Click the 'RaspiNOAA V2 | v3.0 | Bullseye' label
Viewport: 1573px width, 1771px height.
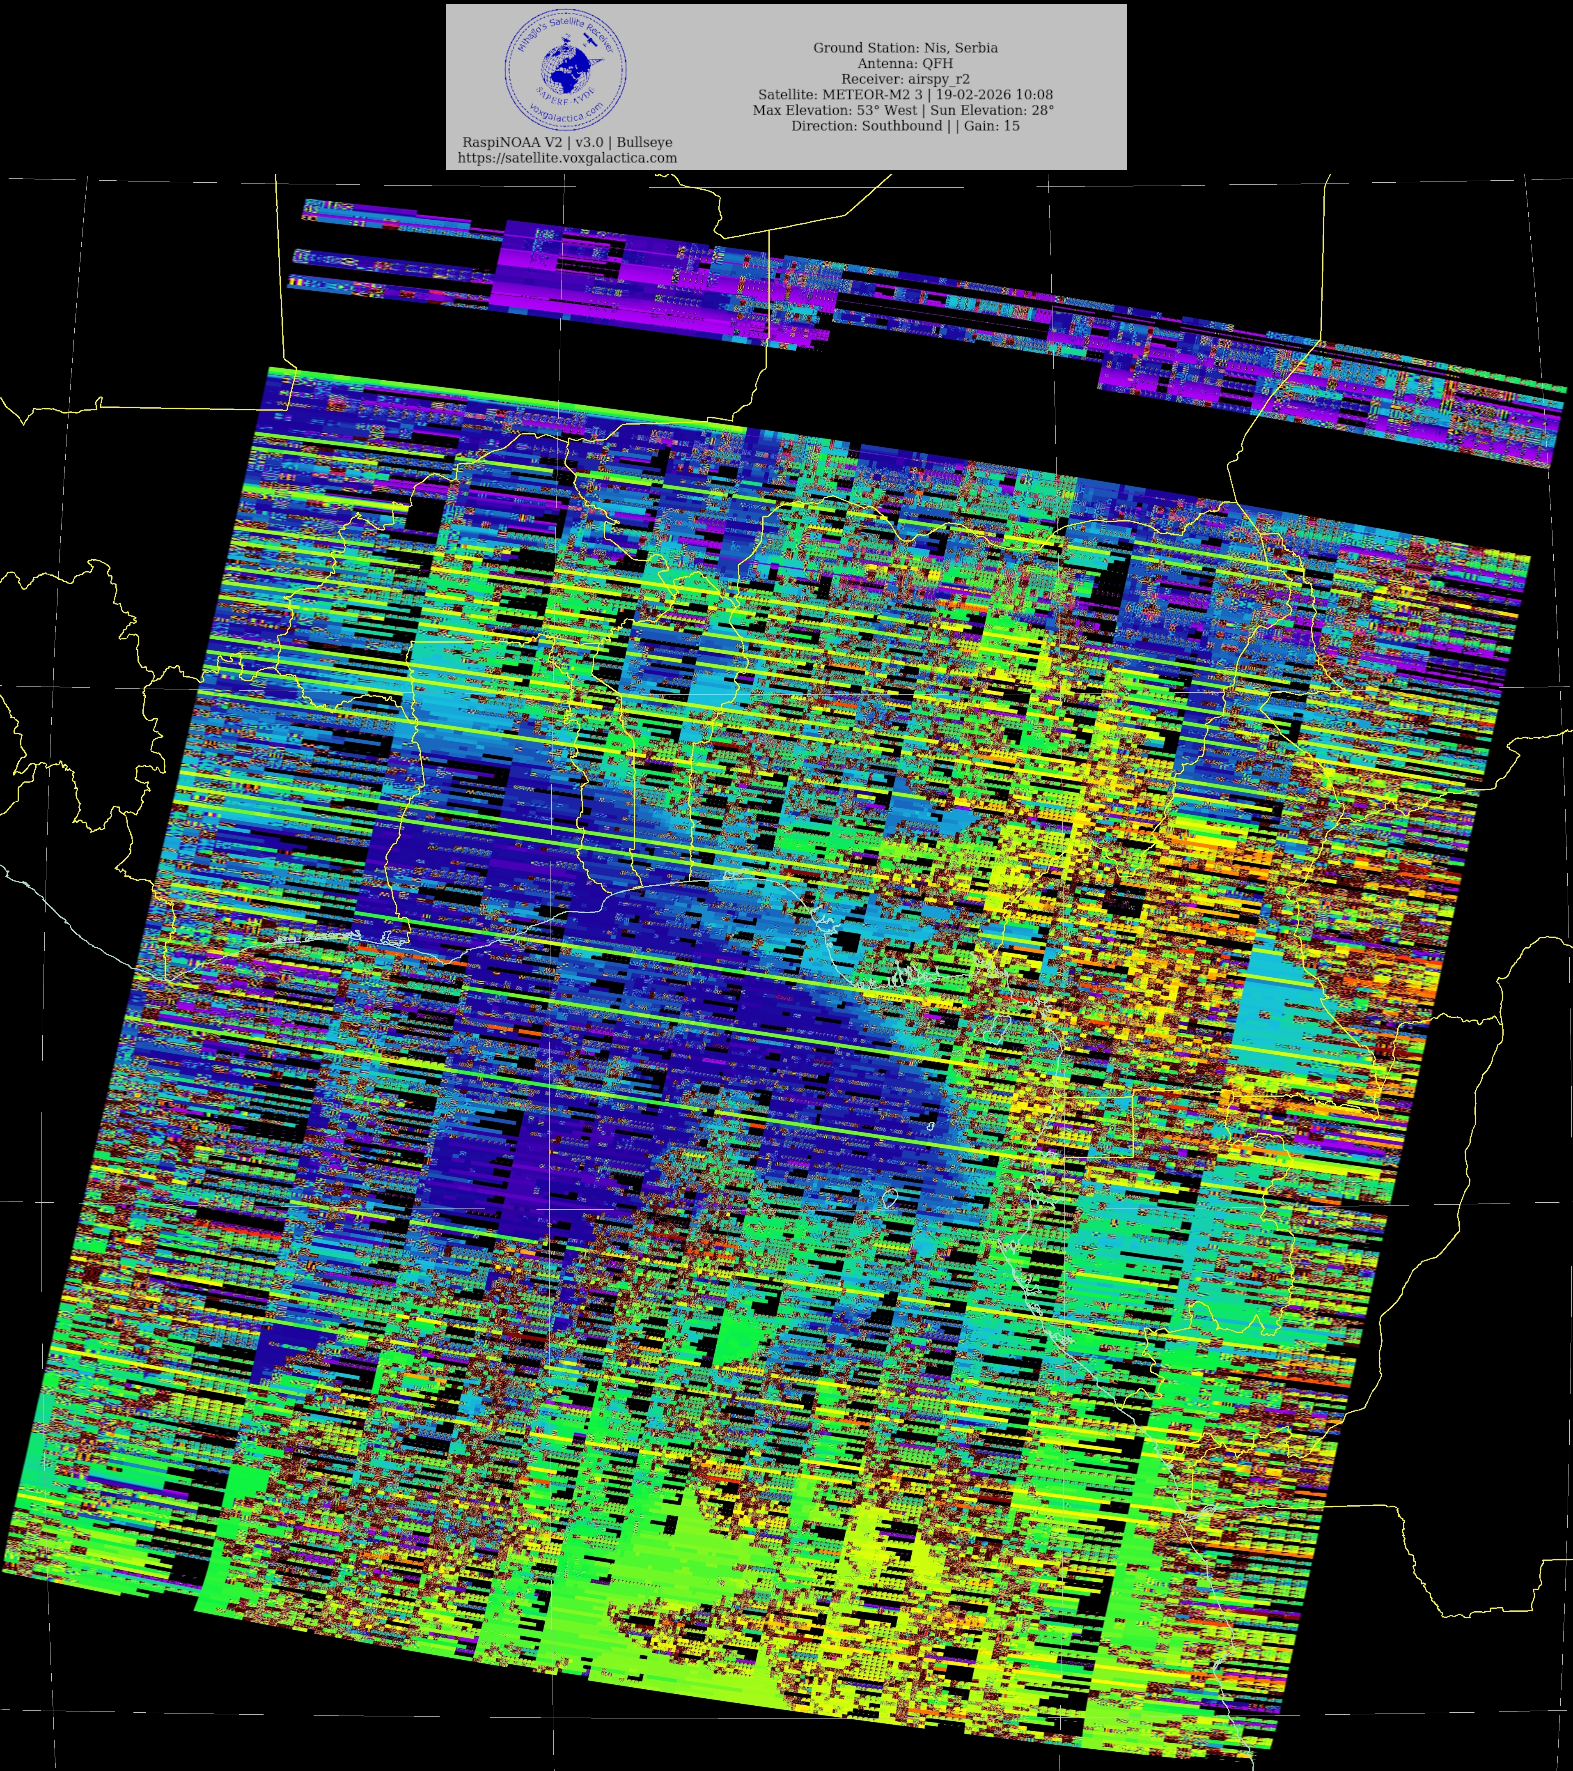tap(567, 142)
